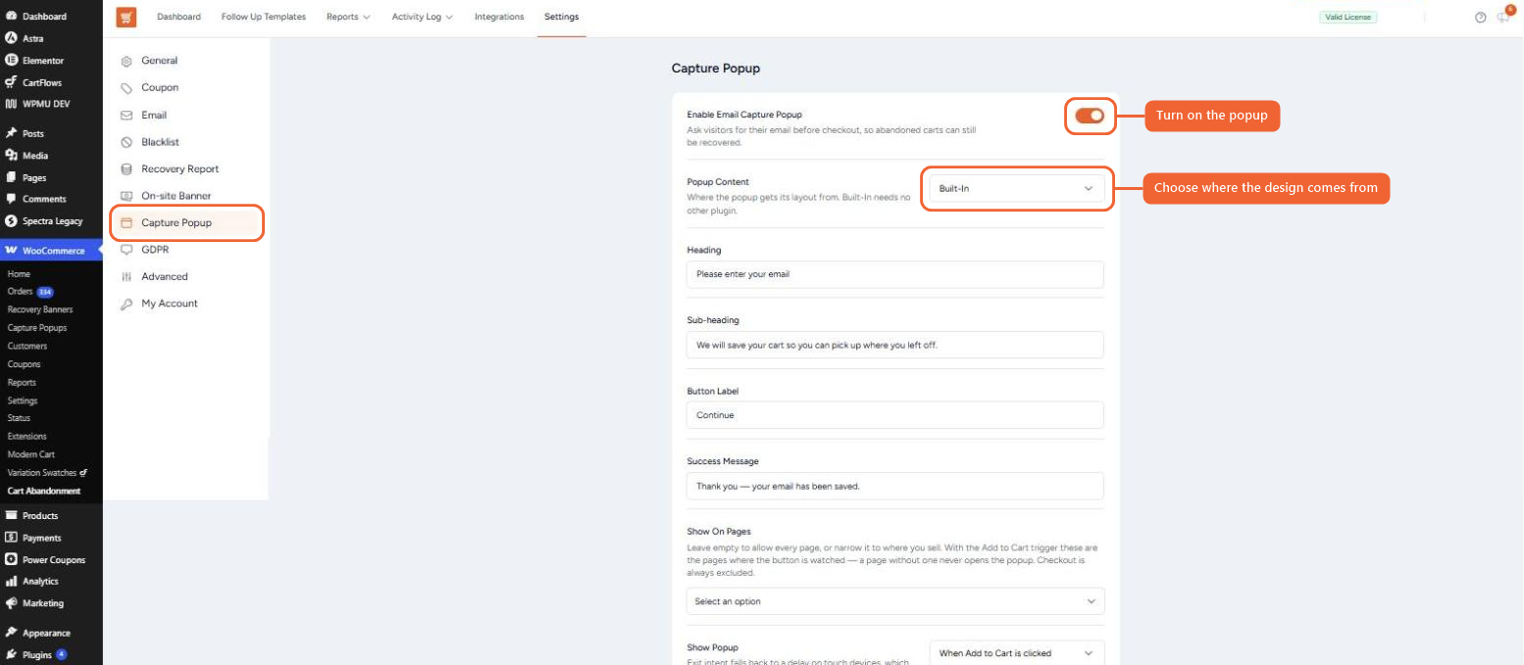Open WooCommerce Status submenu link
Screen dimensions: 1524x665
pyautogui.click(x=19, y=418)
